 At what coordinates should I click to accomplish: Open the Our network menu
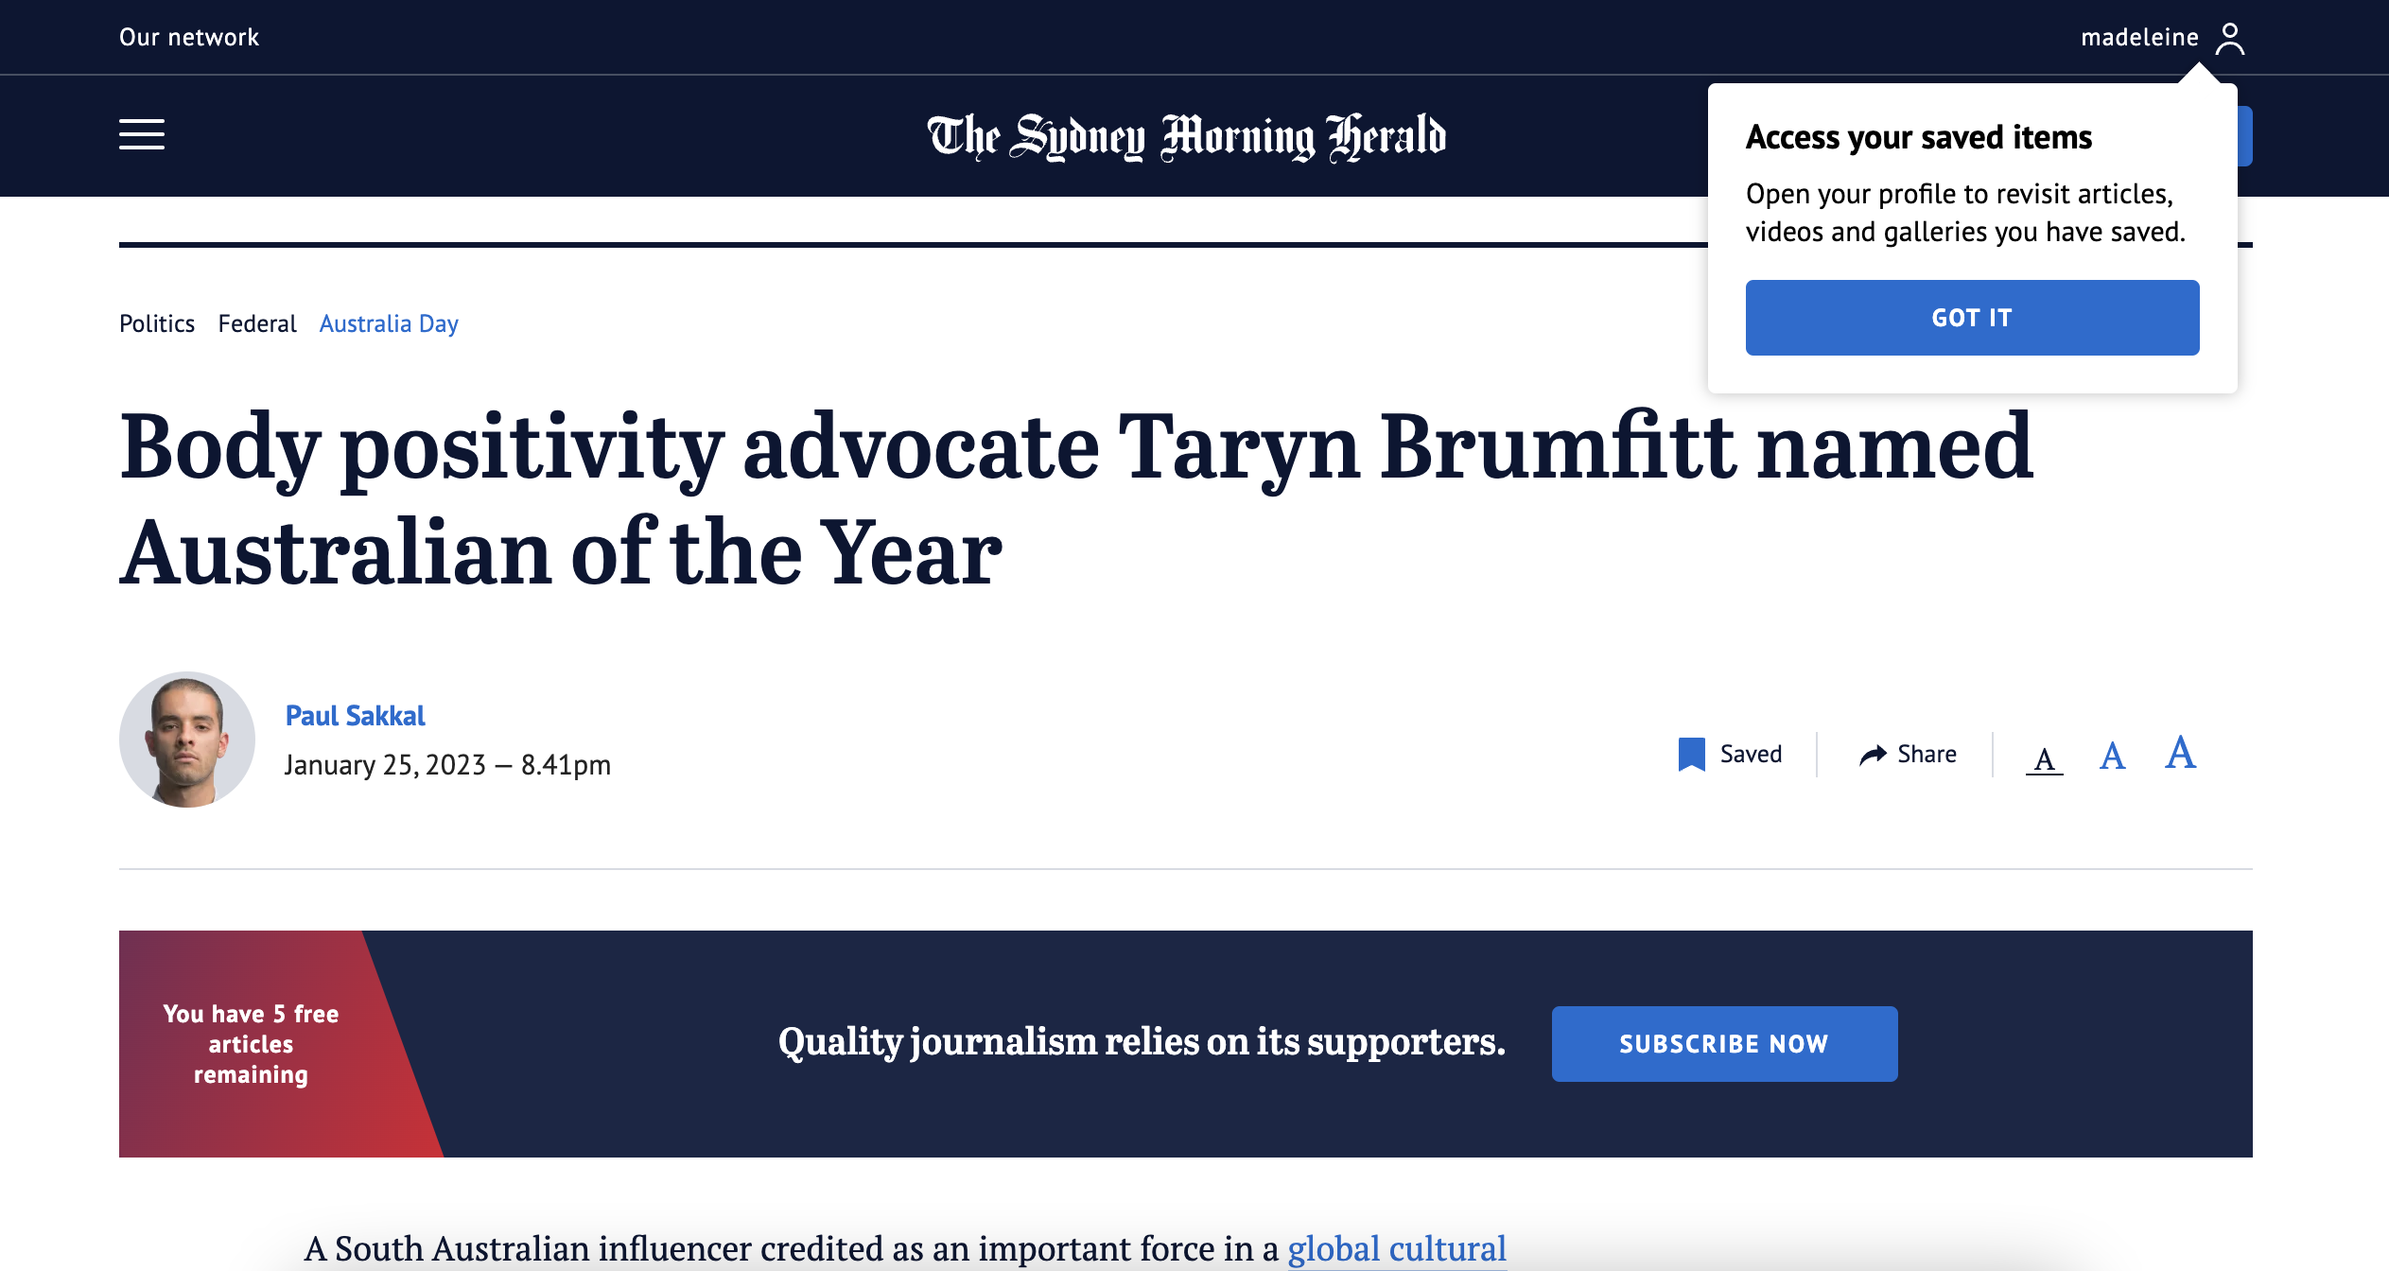tap(189, 37)
